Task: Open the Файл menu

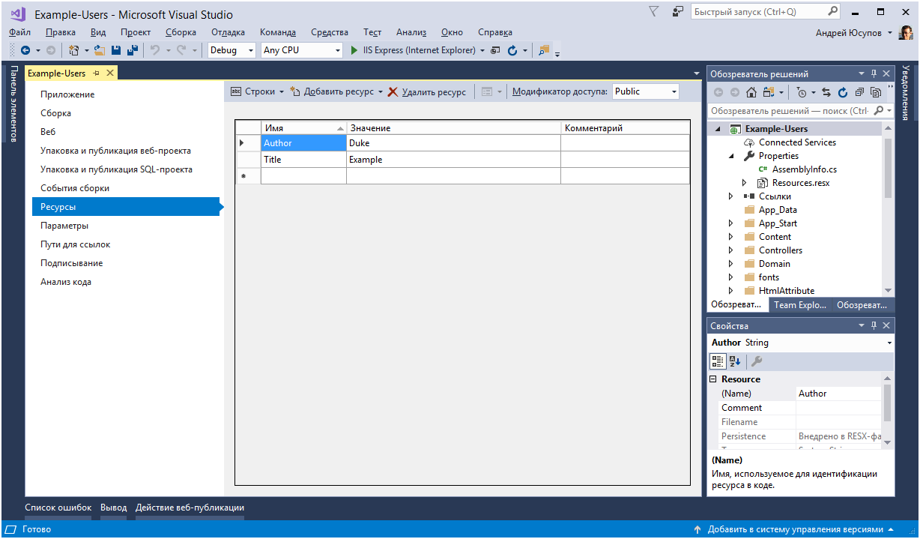Action: (20, 32)
